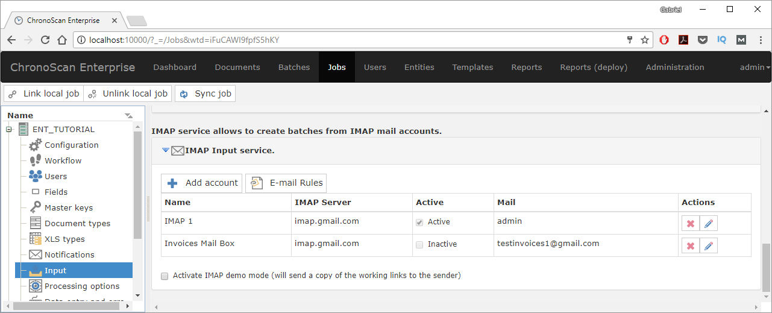Image resolution: width=772 pixels, height=313 pixels.
Task: Toggle the IMAP 1 Active checkbox
Action: (x=419, y=222)
